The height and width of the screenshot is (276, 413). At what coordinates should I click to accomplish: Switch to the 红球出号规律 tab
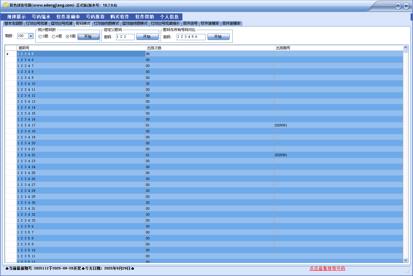(37, 23)
